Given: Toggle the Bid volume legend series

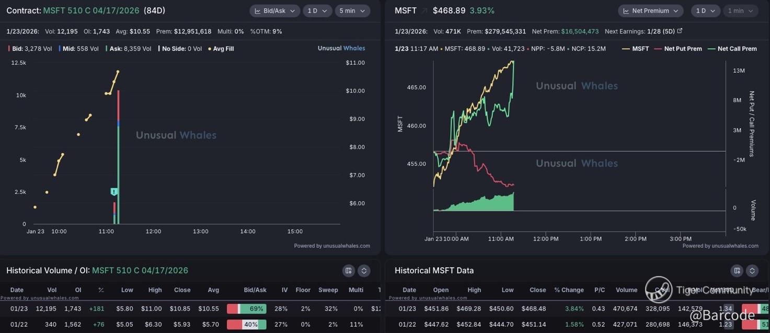Looking at the screenshot, I should 30,49.
